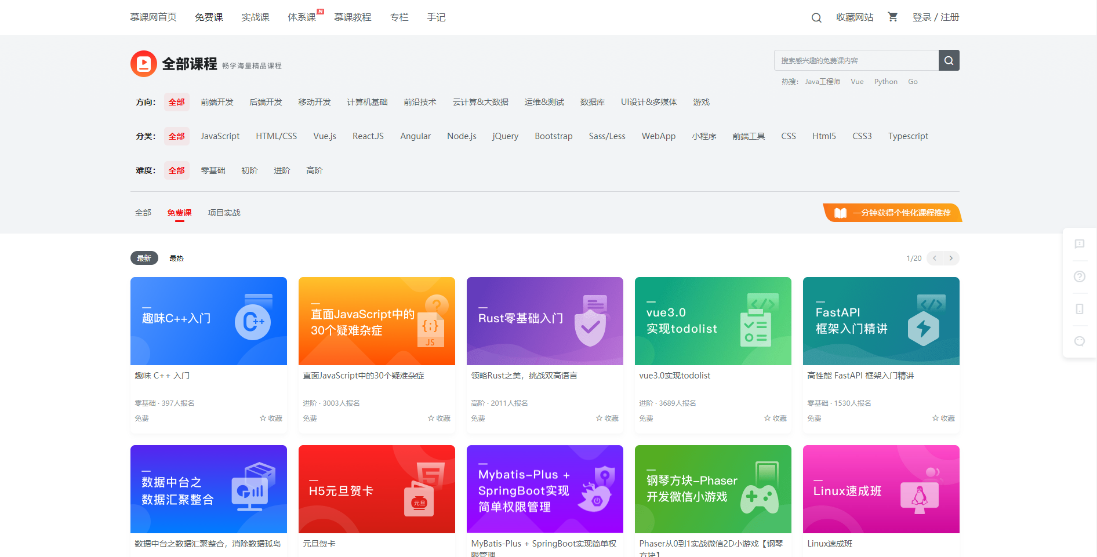Open the 钢琴方块-Phaser course thumbnail
This screenshot has height=557, width=1097.
[x=713, y=489]
